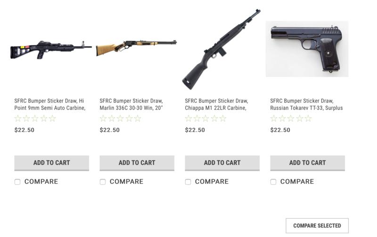Viewport: 377px width, 237px height.
Task: Check Compare box for Hi Point carbine
Action: [17, 182]
